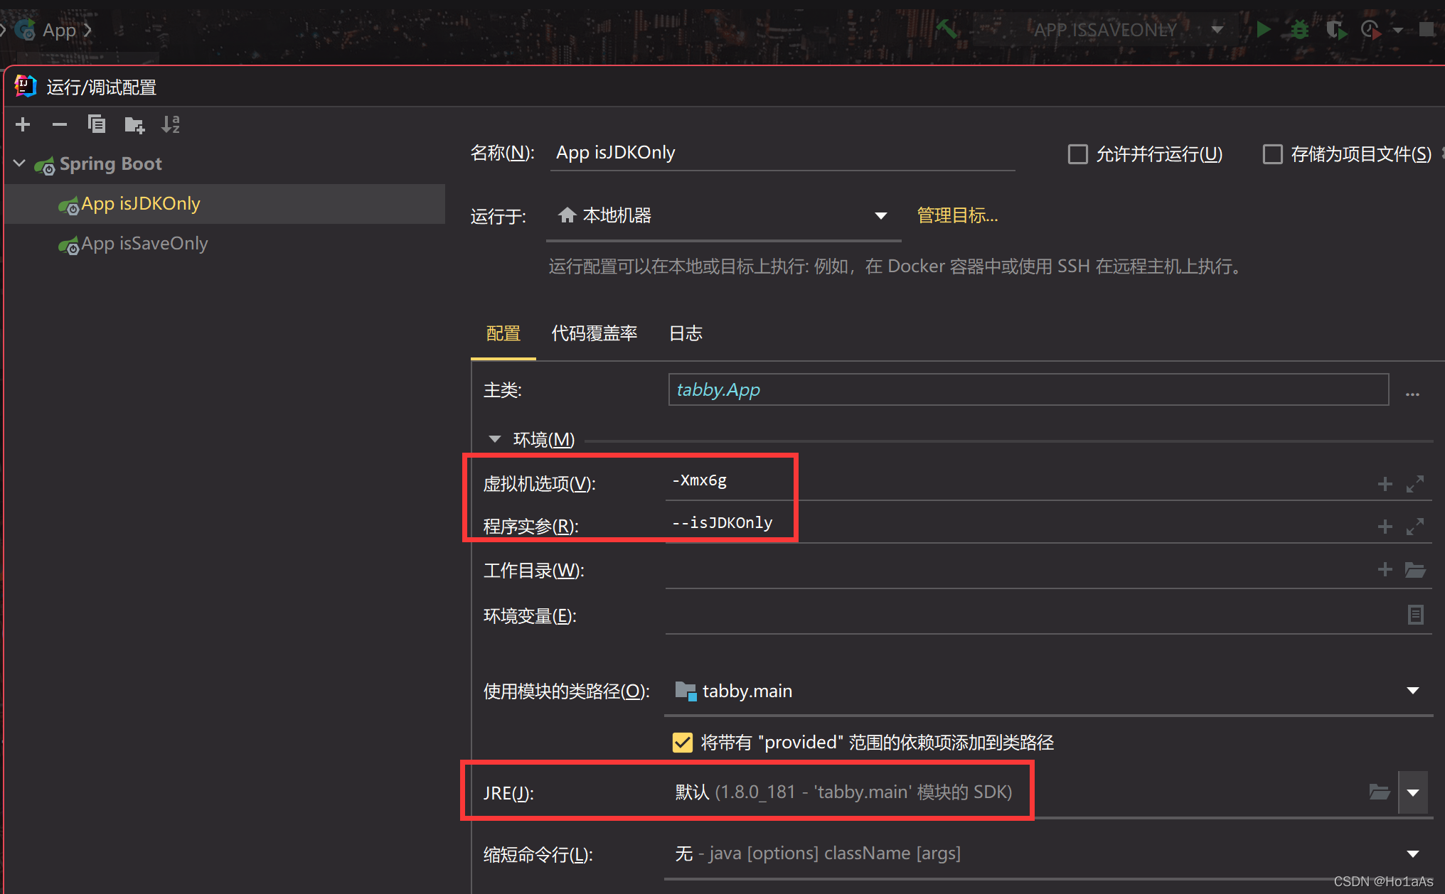Collapse the 环境 section
The width and height of the screenshot is (1445, 894).
click(494, 439)
